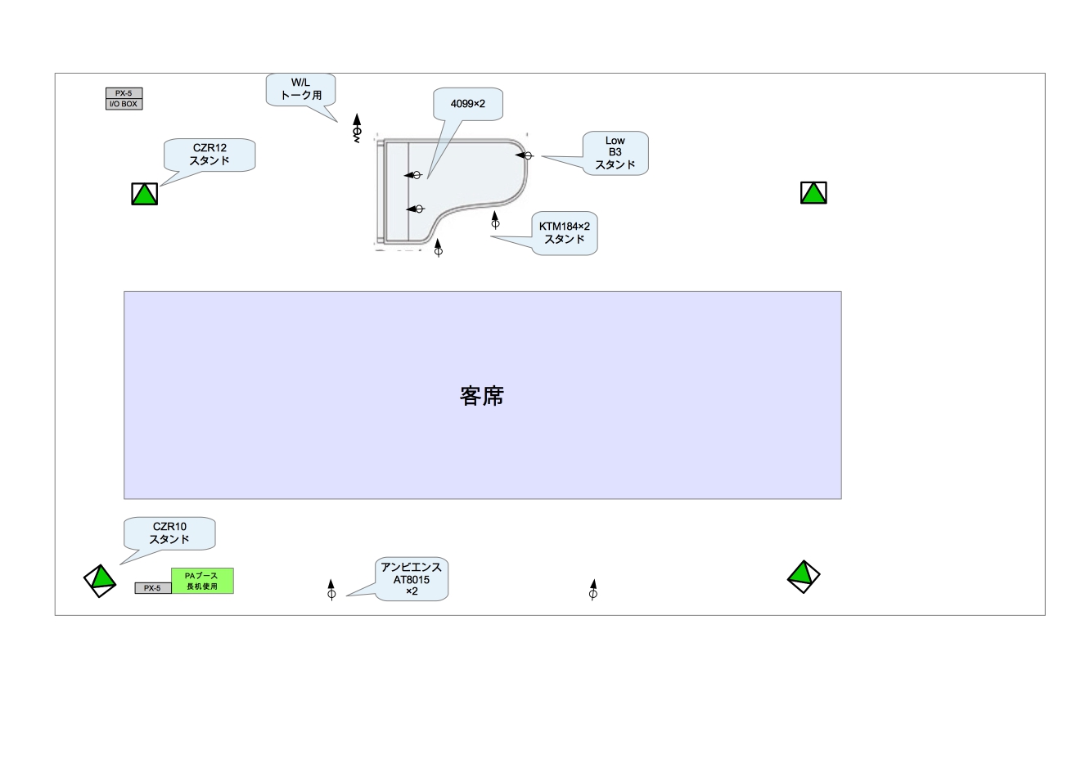Select the Low B3 スタンド callout

615,153
